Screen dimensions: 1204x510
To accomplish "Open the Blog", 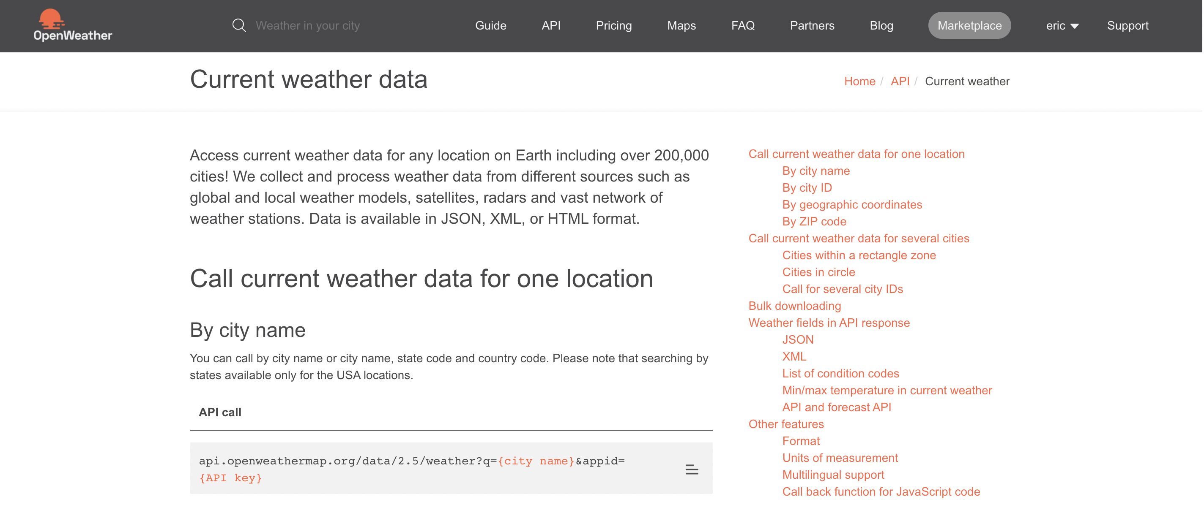I will click(881, 26).
